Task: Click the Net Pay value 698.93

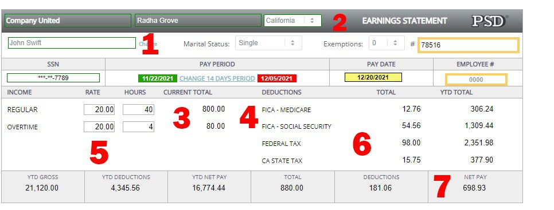Action: coord(474,188)
